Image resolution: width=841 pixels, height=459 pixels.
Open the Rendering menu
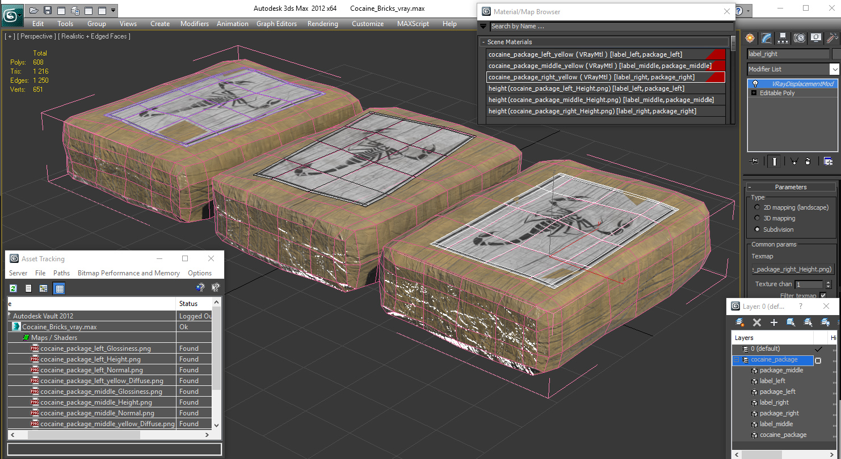click(322, 24)
